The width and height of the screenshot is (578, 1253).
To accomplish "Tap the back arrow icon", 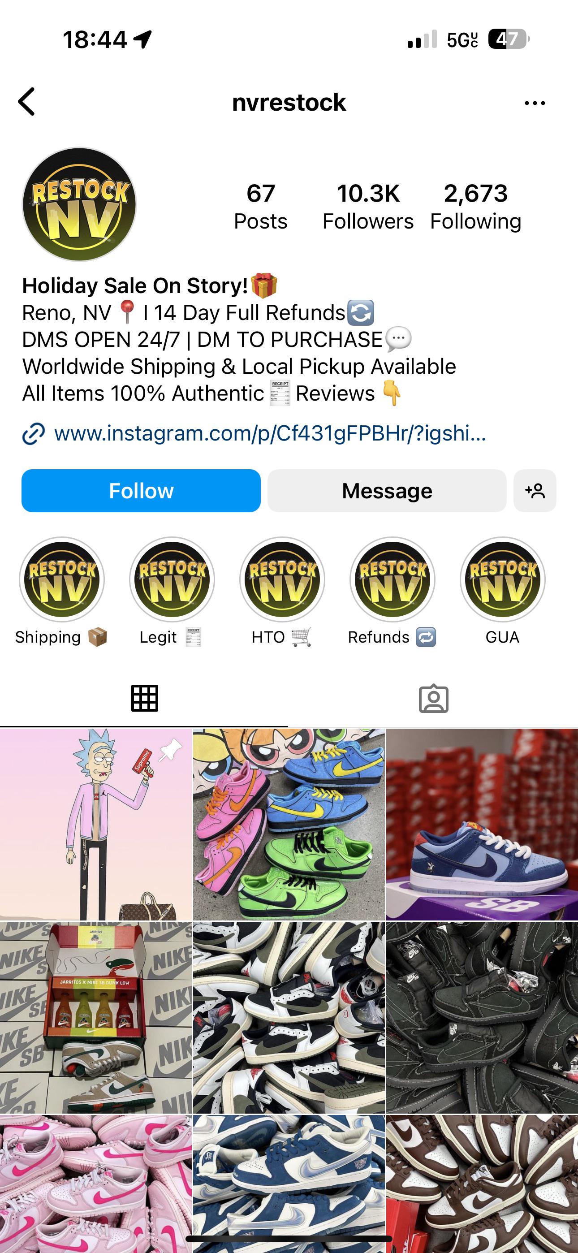I will (26, 102).
